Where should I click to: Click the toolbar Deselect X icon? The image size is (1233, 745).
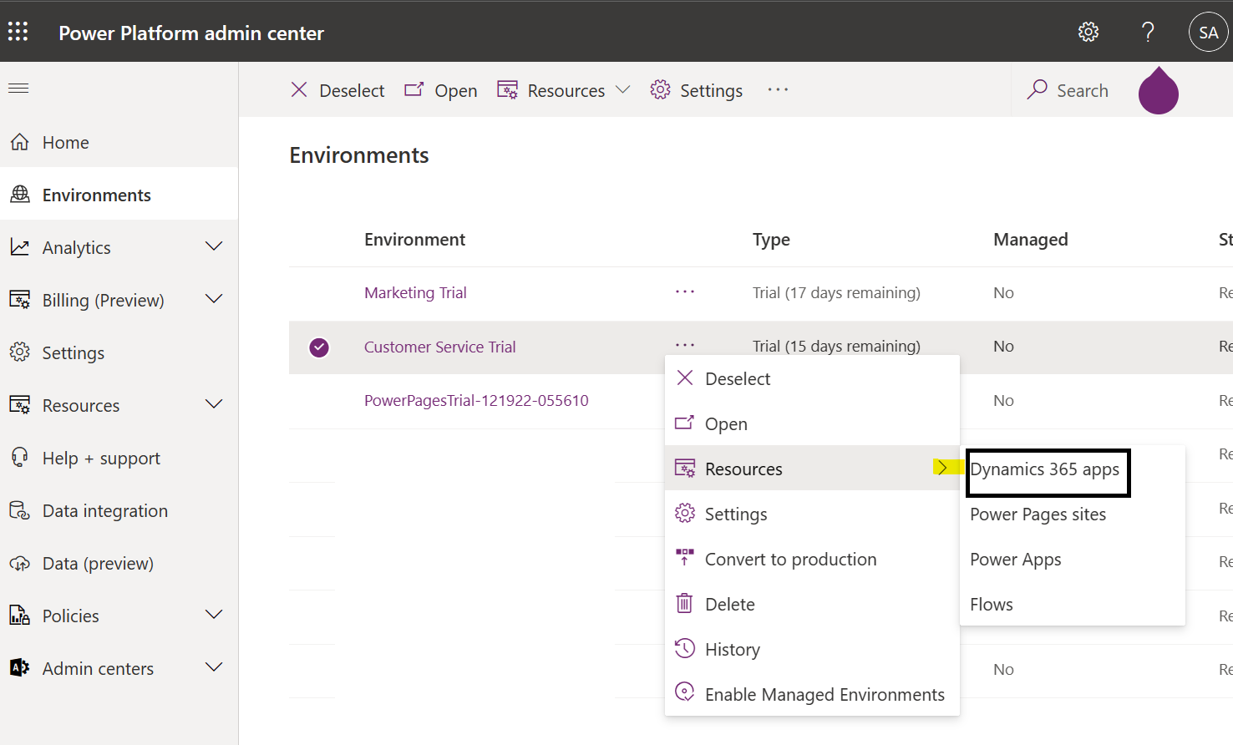point(299,89)
